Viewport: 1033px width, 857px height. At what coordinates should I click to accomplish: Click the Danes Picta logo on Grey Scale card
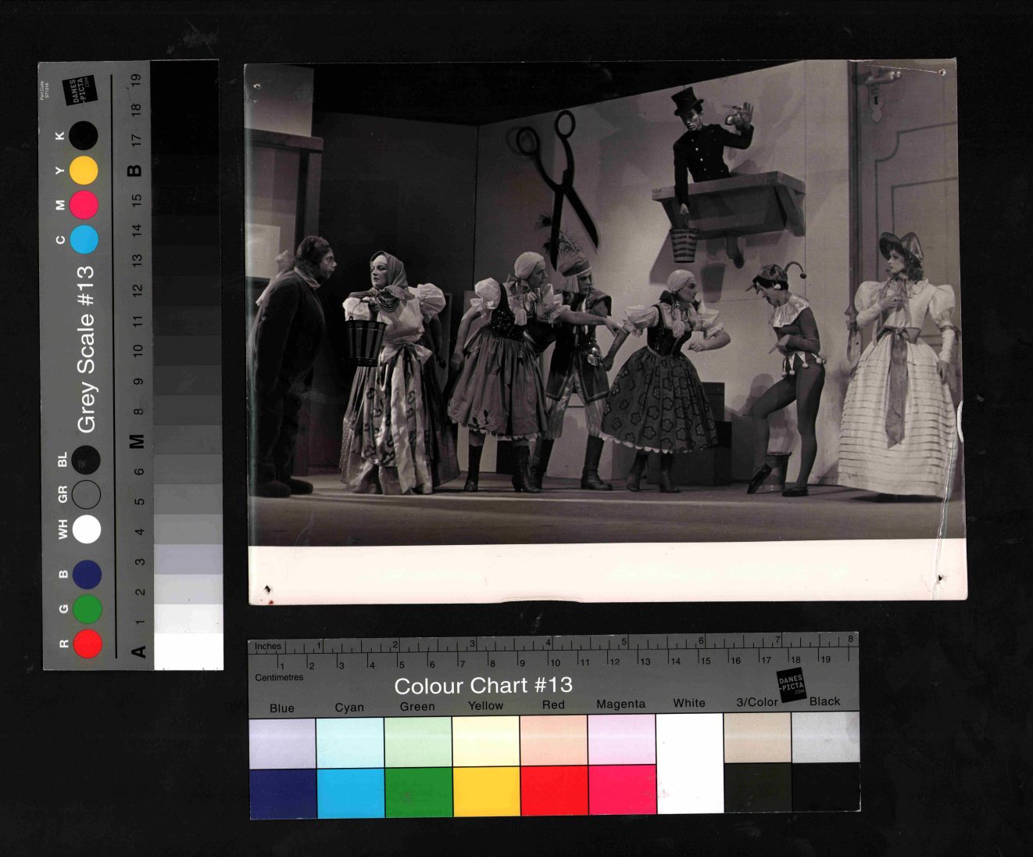pos(80,90)
